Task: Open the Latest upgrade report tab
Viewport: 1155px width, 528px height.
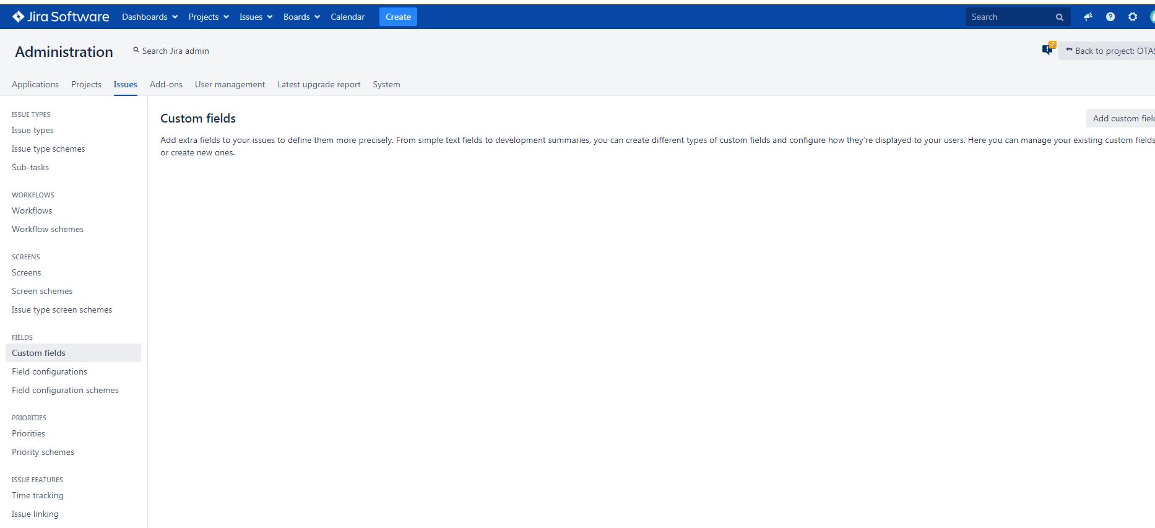Action: pyautogui.click(x=319, y=84)
